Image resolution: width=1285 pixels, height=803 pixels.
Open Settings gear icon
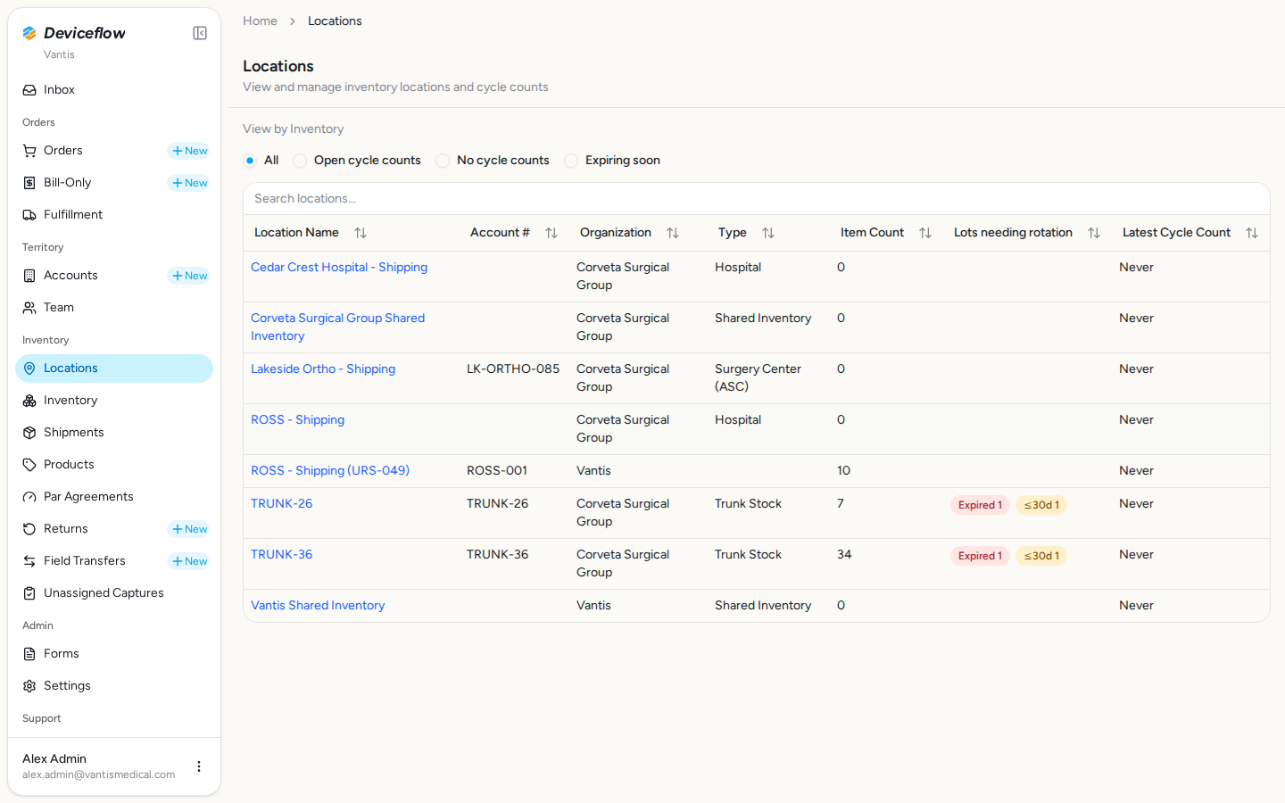[x=29, y=686]
